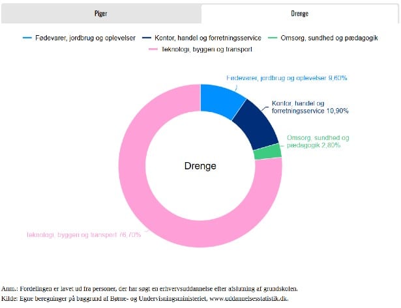This screenshot has width=401, height=308.
Task: Toggle legend item Teknologi, byggeri og transport
Action: [x=207, y=49]
